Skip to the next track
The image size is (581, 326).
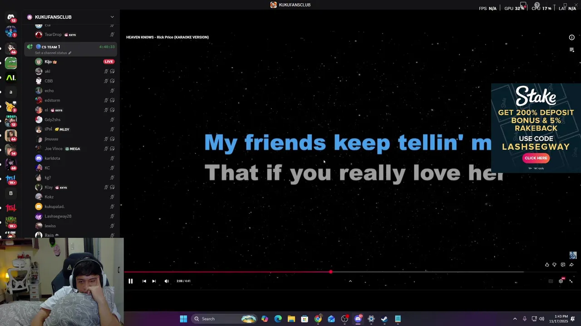(154, 281)
